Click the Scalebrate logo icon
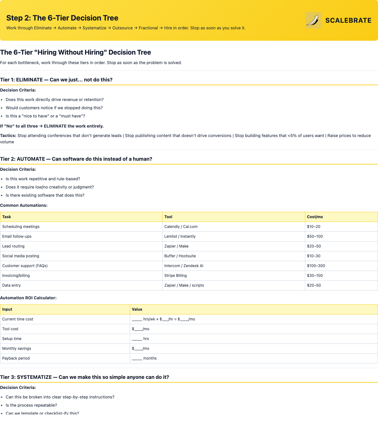 [x=313, y=20]
